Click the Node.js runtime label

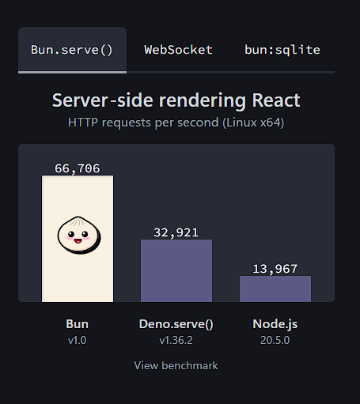coord(275,324)
